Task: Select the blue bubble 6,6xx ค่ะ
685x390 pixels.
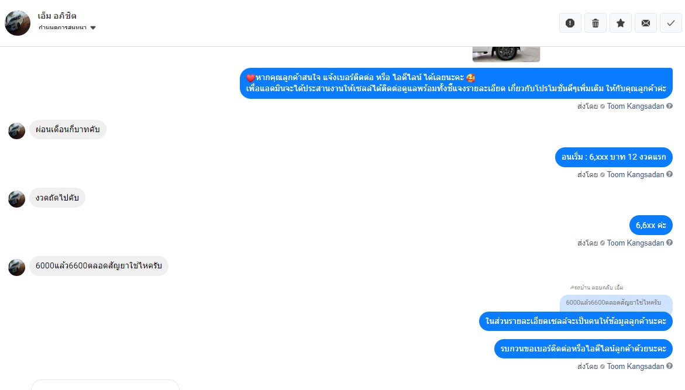Action: coord(651,225)
